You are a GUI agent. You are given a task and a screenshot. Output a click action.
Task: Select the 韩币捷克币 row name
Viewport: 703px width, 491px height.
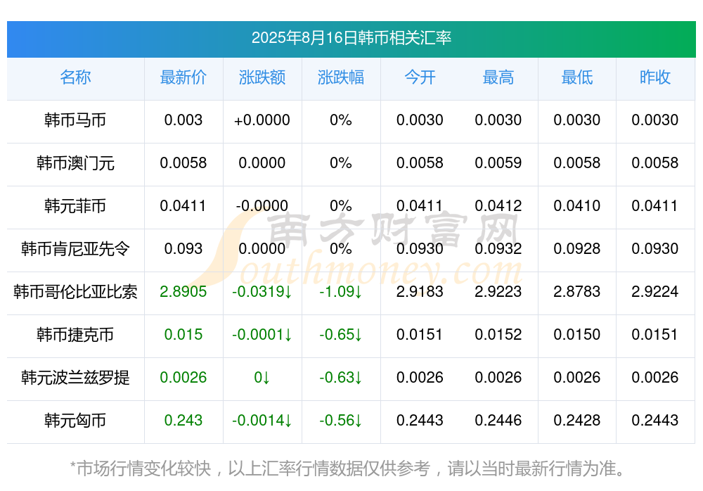(x=75, y=335)
